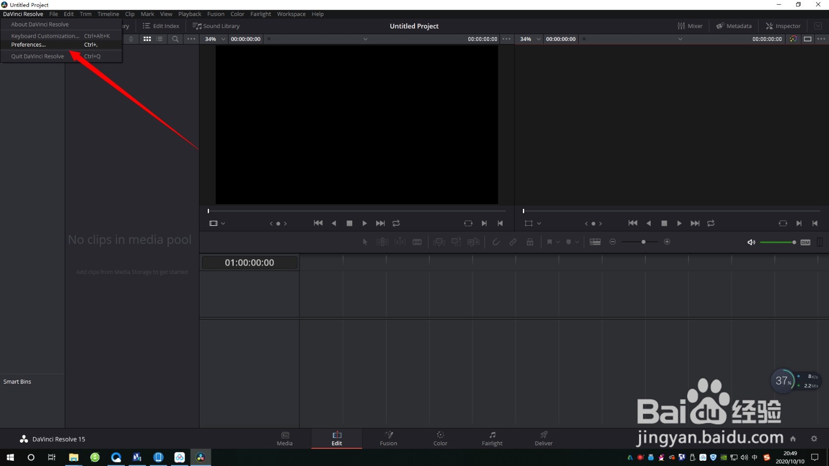Open media pool options (three dots)
Screen dimensions: 829x466
coord(191,39)
